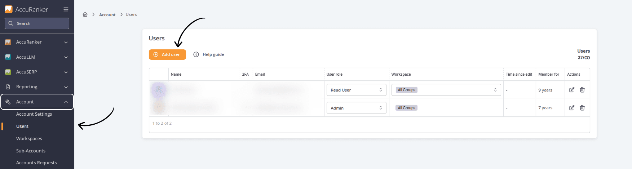This screenshot has width=632, height=169.
Task: Go to home via breadcrumb icon
Action: pos(85,14)
